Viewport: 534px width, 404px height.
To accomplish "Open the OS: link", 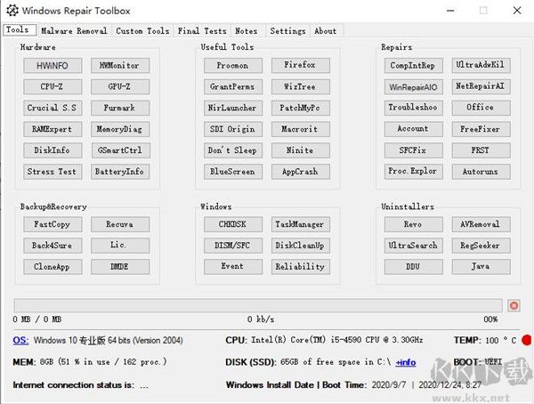I will pos(20,340).
